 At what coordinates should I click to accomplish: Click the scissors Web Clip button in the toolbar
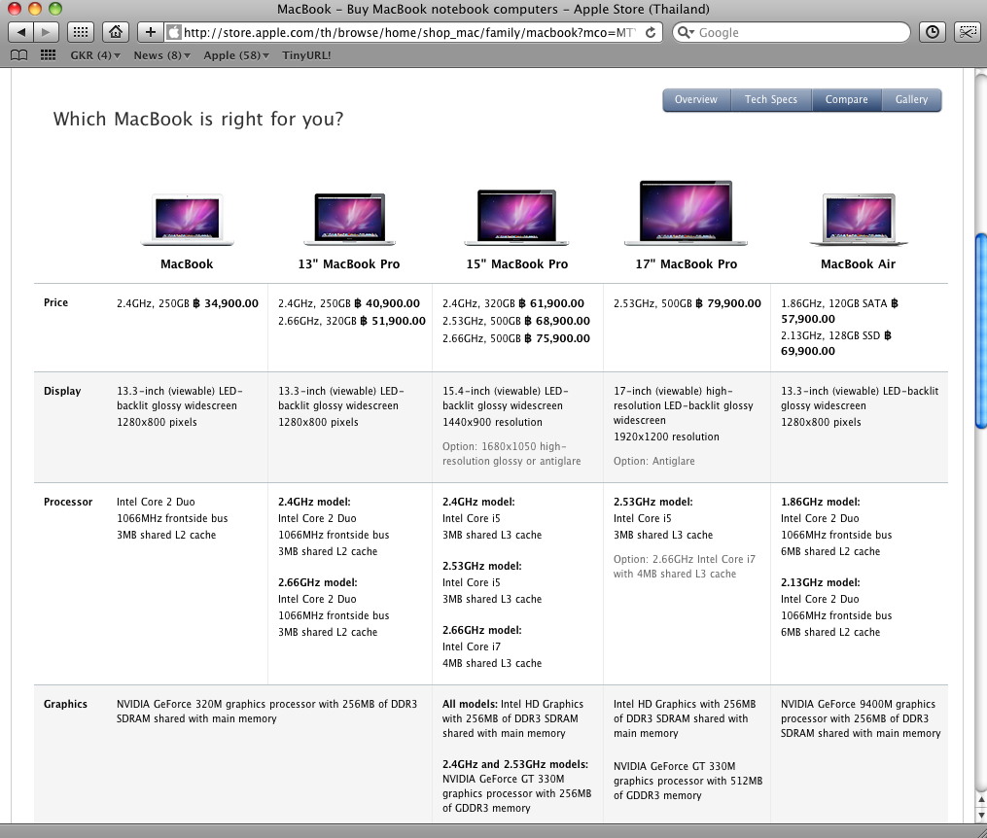coord(967,32)
